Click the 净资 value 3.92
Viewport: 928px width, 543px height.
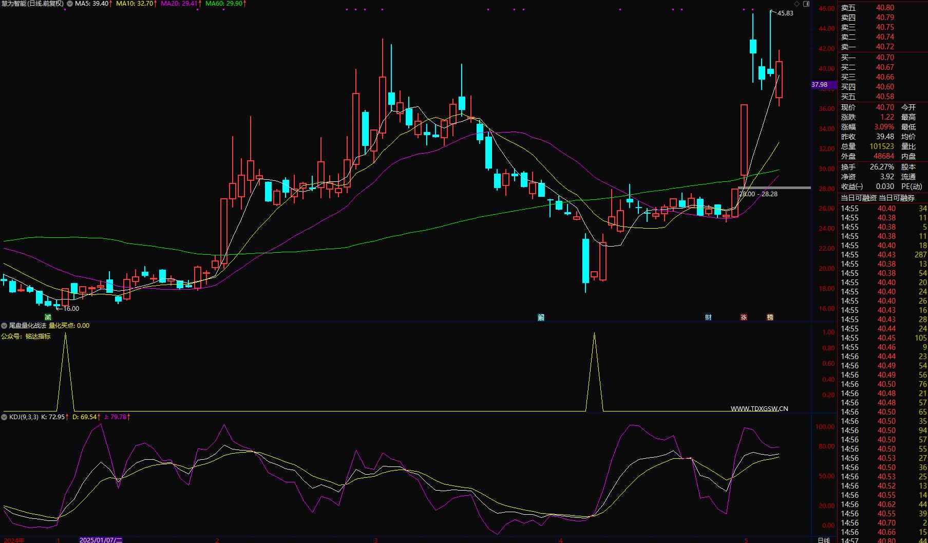[x=887, y=177]
